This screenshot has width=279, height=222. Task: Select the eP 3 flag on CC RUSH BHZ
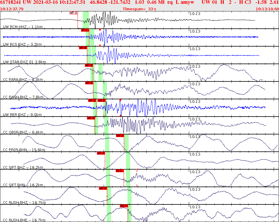click(x=103, y=189)
